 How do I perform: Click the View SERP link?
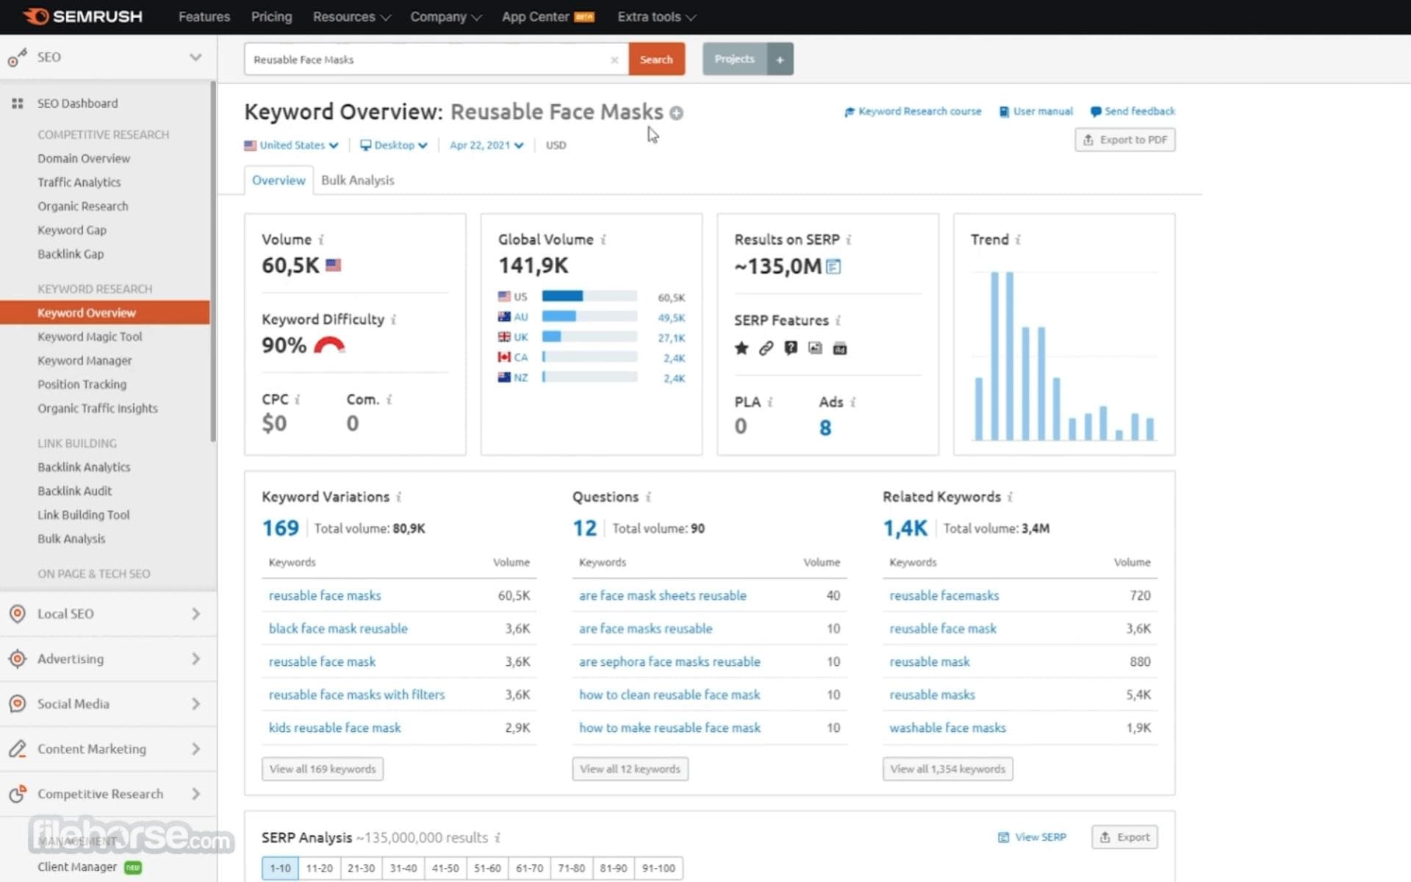coord(1032,837)
